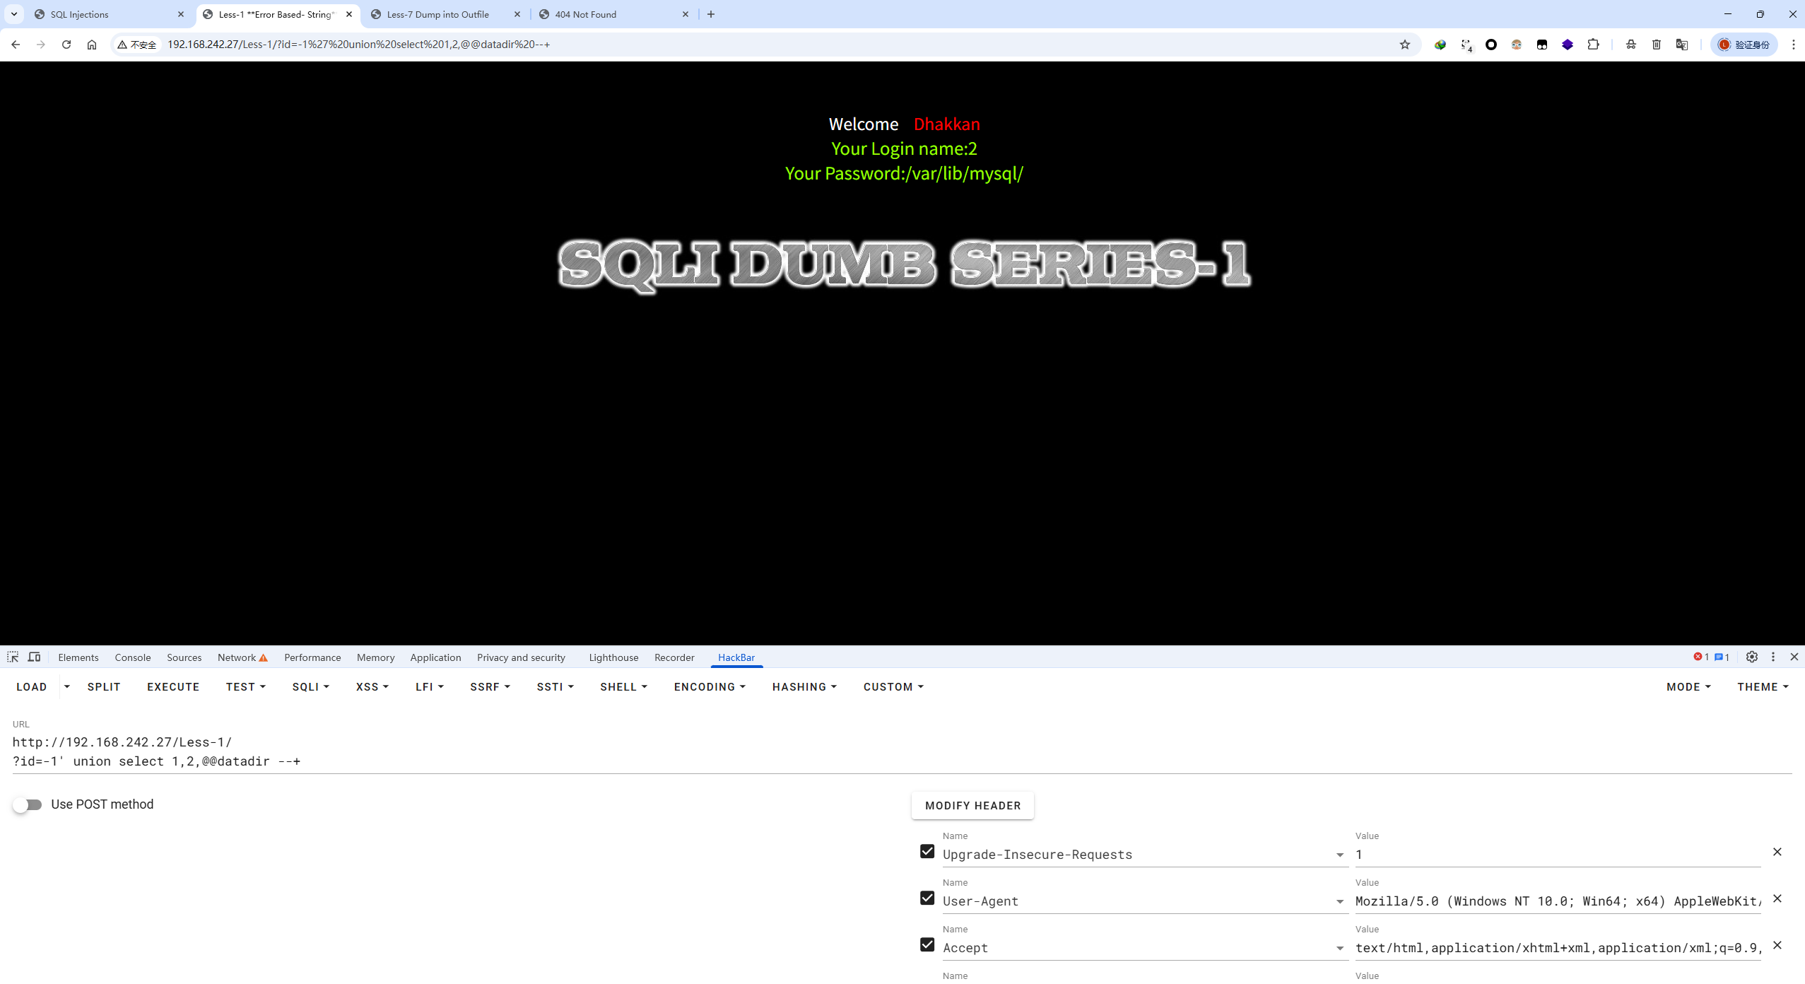This screenshot has width=1805, height=984.
Task: Switch to the Less-7 Dump into Outfile tab
Action: point(445,14)
